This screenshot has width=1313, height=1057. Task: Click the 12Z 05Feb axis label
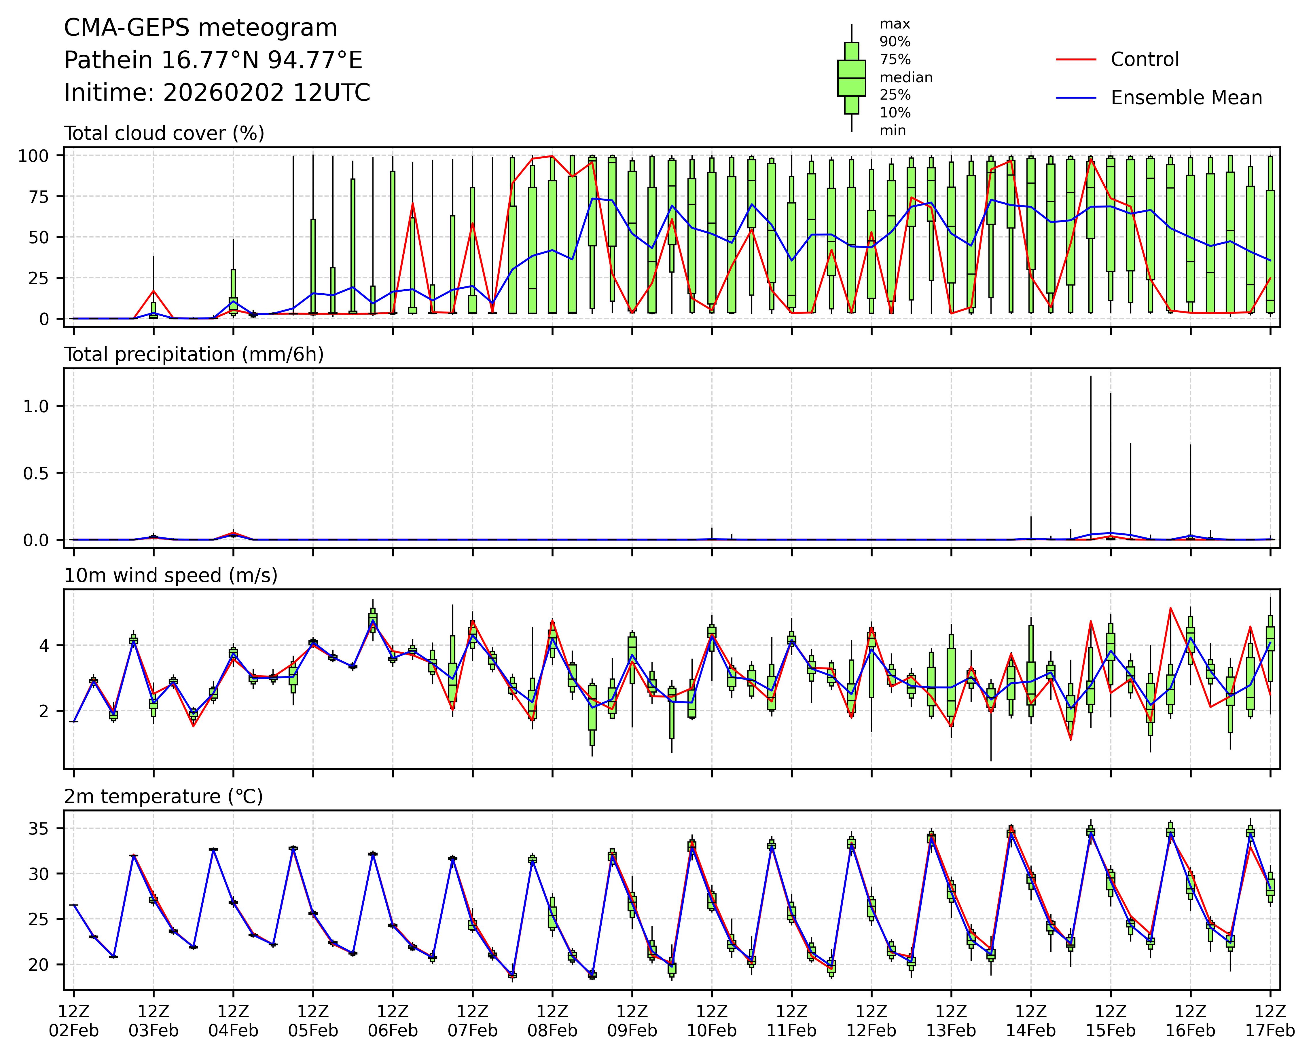point(312,1021)
